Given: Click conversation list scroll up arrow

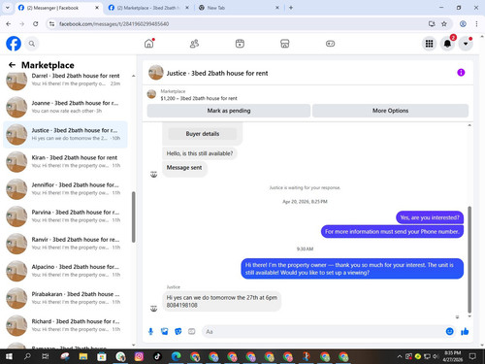Looking at the screenshot, I should (134, 76).
